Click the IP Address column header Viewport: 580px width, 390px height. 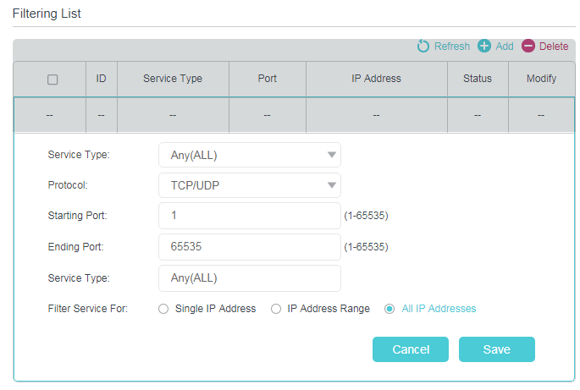click(x=376, y=79)
